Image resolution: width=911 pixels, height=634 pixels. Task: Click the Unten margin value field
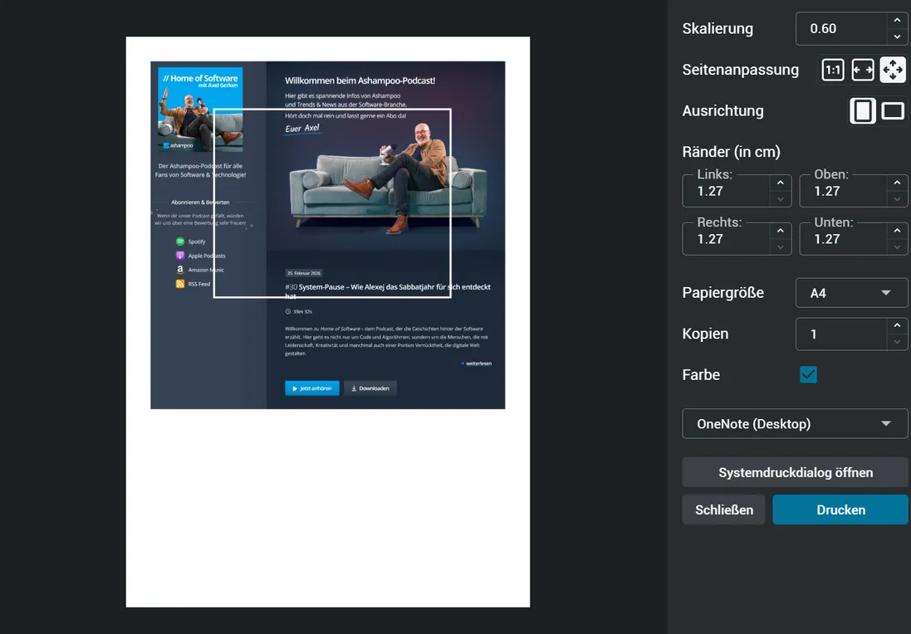pos(843,239)
